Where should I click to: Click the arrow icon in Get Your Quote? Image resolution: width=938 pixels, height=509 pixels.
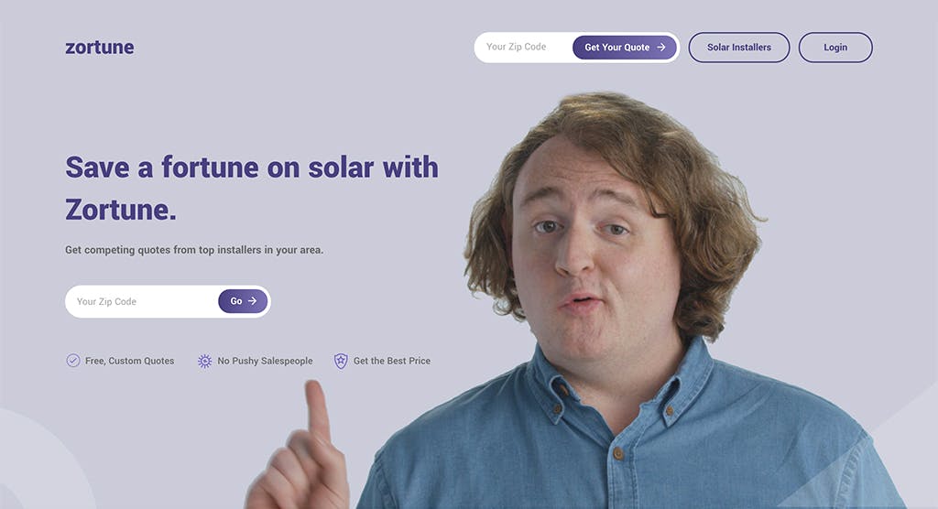point(661,48)
